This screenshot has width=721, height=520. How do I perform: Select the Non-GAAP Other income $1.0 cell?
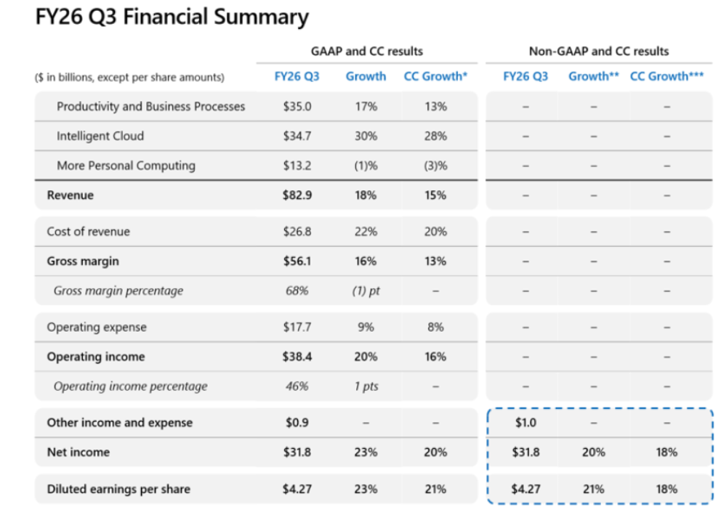525,423
